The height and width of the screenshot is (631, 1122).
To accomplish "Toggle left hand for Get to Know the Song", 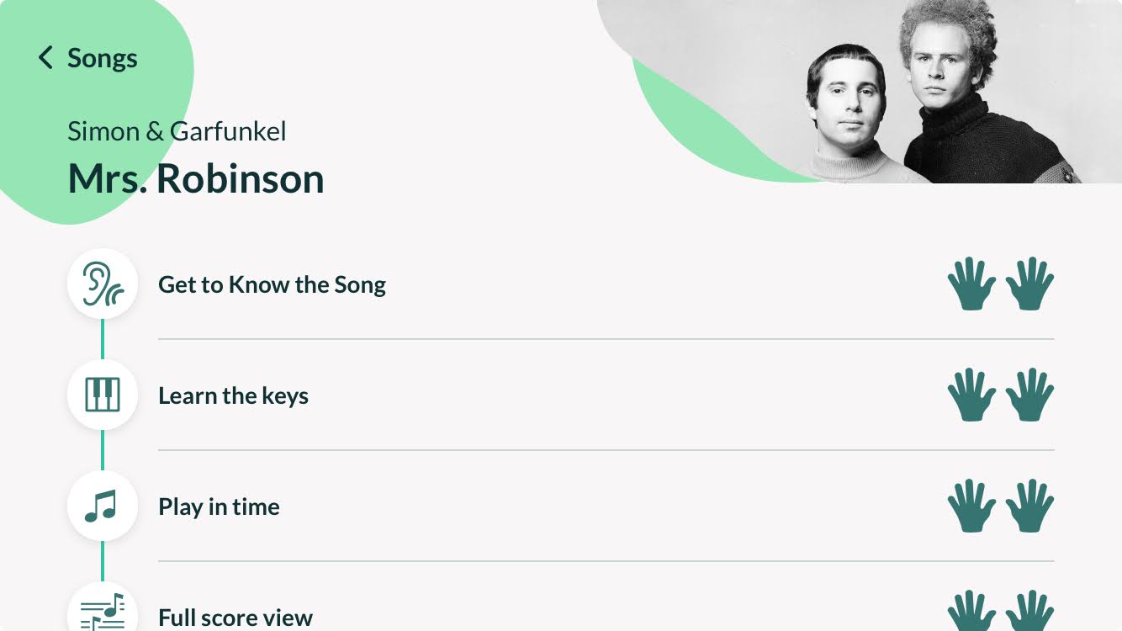I will (971, 284).
